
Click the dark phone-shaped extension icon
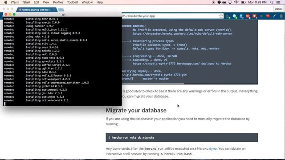[x=228, y=16]
